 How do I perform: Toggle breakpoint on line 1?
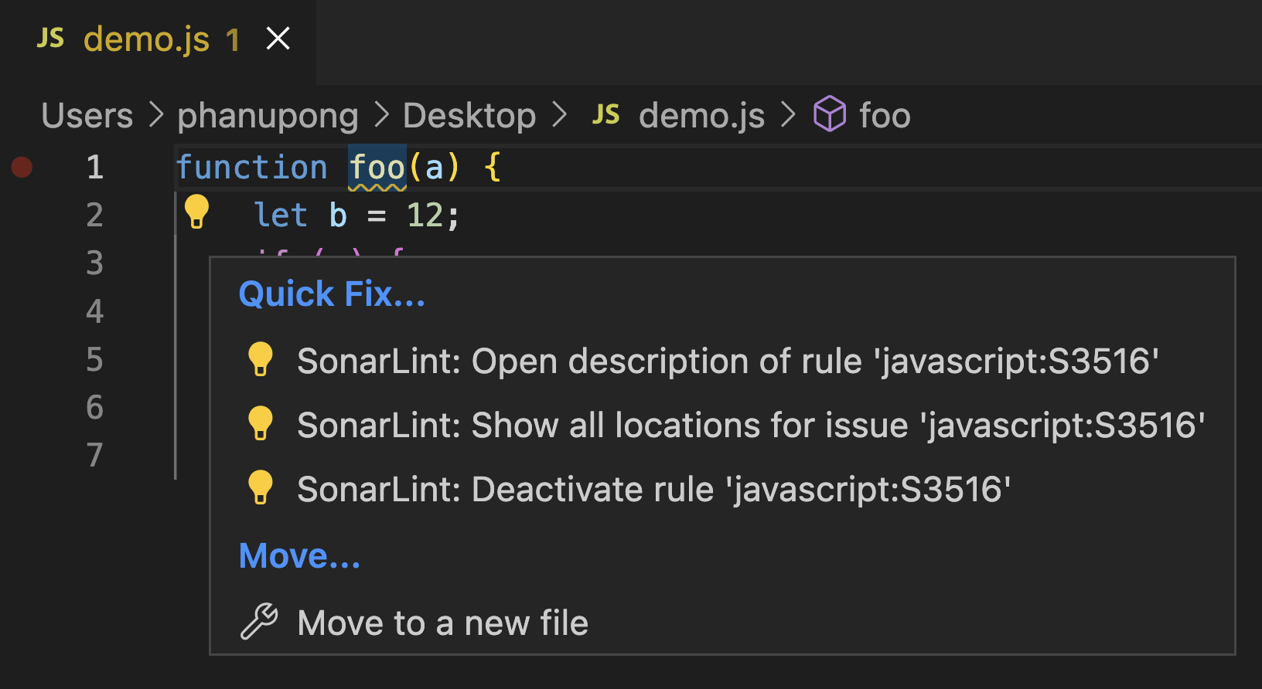(22, 167)
